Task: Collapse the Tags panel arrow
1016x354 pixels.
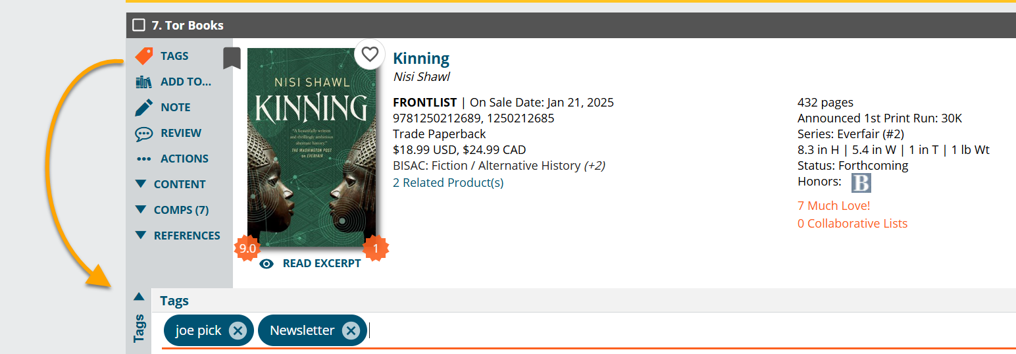Action: coord(139,297)
